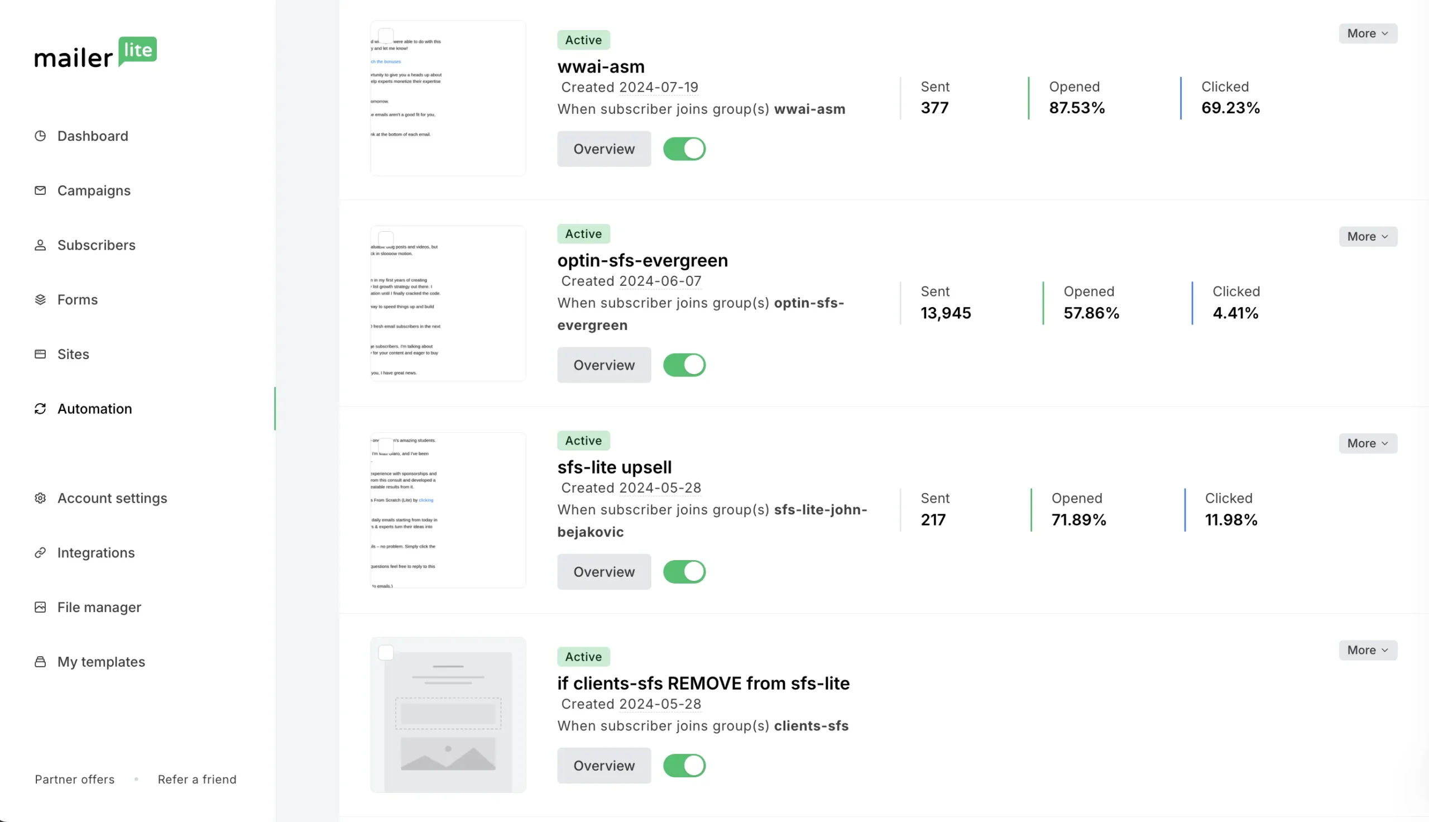Click the Sent value 217

(933, 520)
